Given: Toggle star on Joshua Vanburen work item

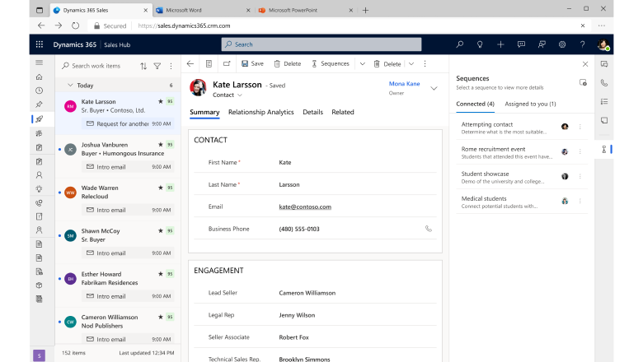Looking at the screenshot, I should tap(161, 145).
